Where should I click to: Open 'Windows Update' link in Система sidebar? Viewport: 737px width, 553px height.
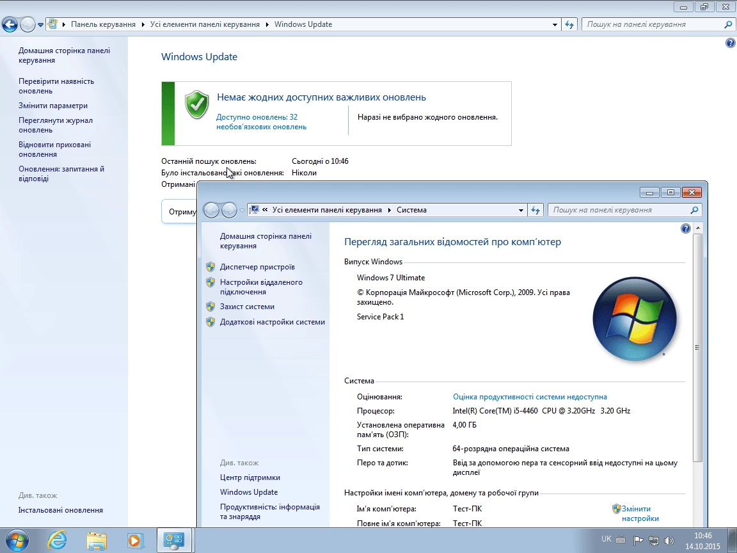[249, 492]
